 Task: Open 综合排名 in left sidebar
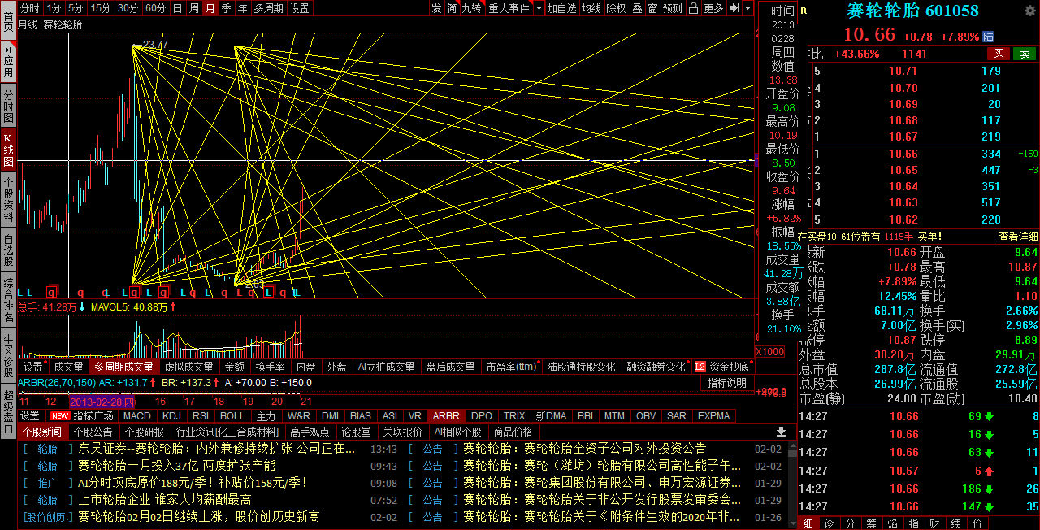(x=8, y=301)
